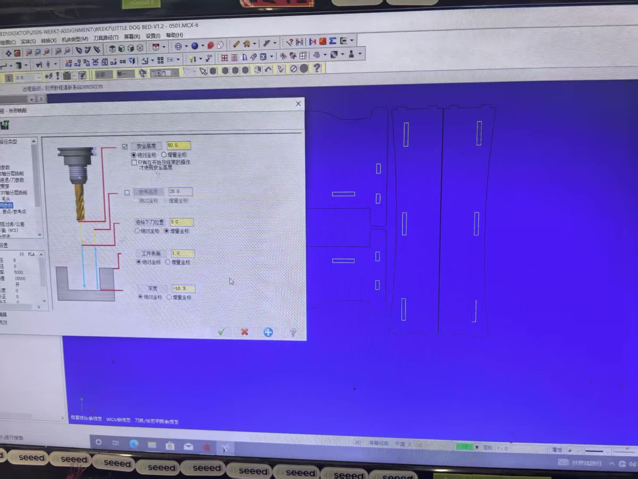Open dropdown arrow next to blue sphere icon

(x=202, y=46)
